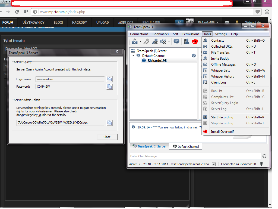The width and height of the screenshot is (278, 209).
Task: Close the Tools menu via Tools header
Action: [x=207, y=34]
